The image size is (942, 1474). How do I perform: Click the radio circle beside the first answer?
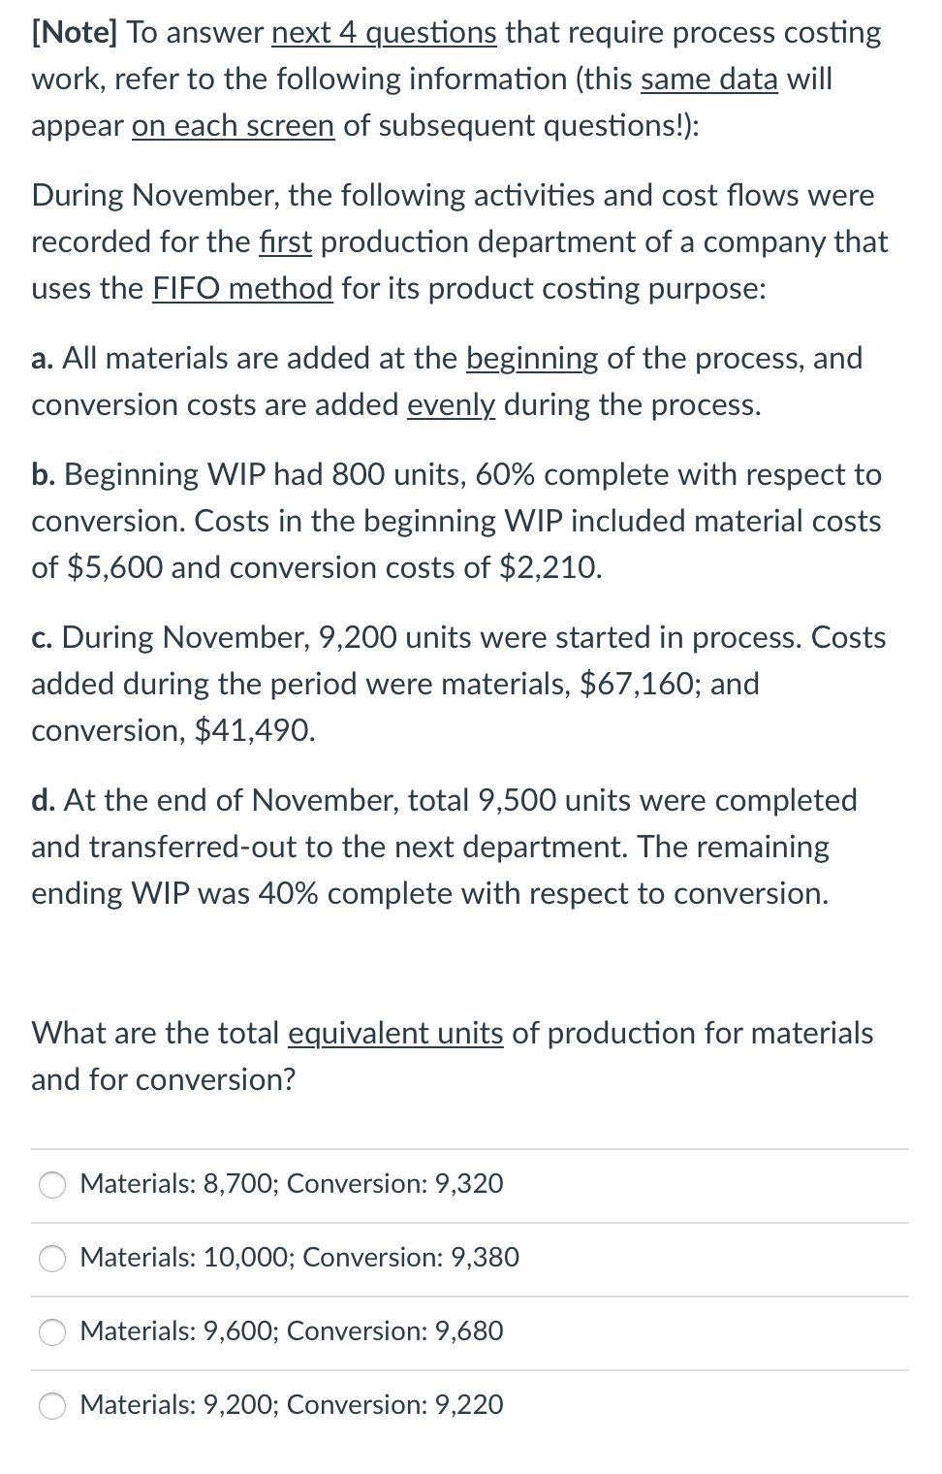53,1183
